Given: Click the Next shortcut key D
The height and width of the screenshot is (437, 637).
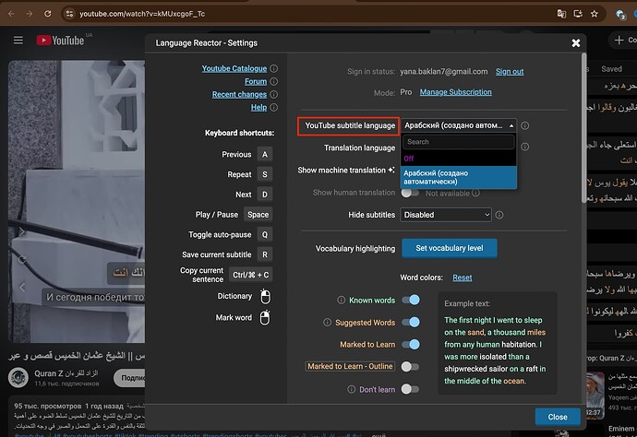Looking at the screenshot, I should (x=265, y=195).
